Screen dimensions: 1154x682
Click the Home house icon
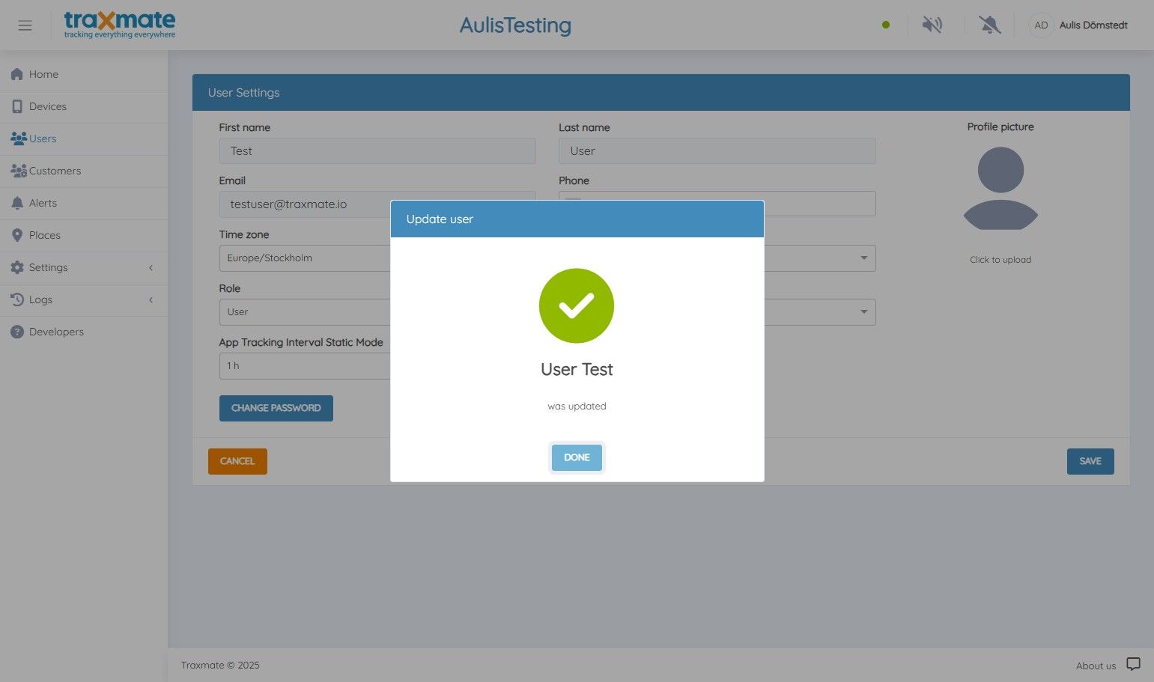click(17, 74)
